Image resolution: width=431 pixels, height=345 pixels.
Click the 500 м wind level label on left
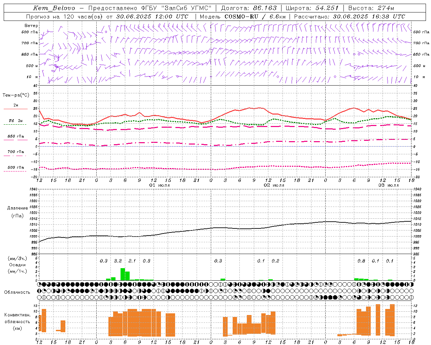click(32, 66)
